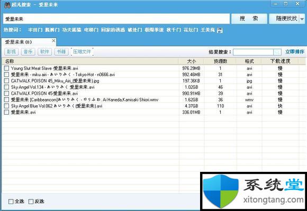This screenshot has width=307, height=211.
Task: Sort by the 大小 column header
Action: [x=191, y=61]
